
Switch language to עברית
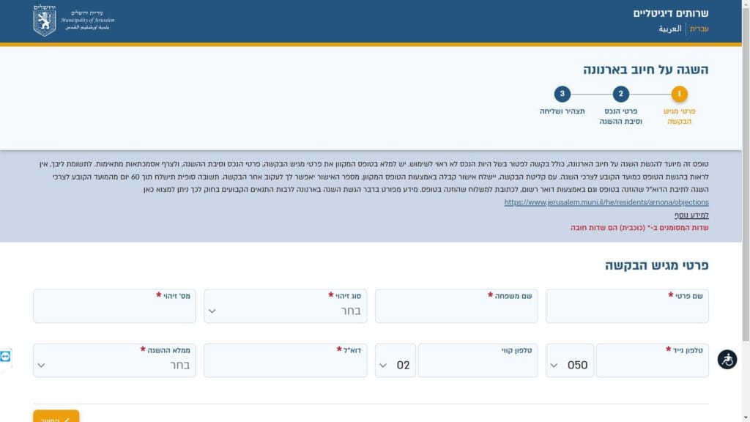(x=699, y=29)
